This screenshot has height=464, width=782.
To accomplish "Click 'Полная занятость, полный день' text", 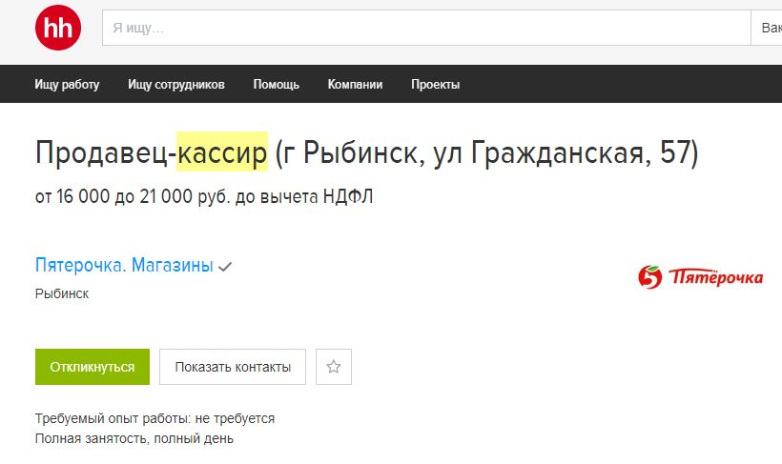I will click(134, 438).
